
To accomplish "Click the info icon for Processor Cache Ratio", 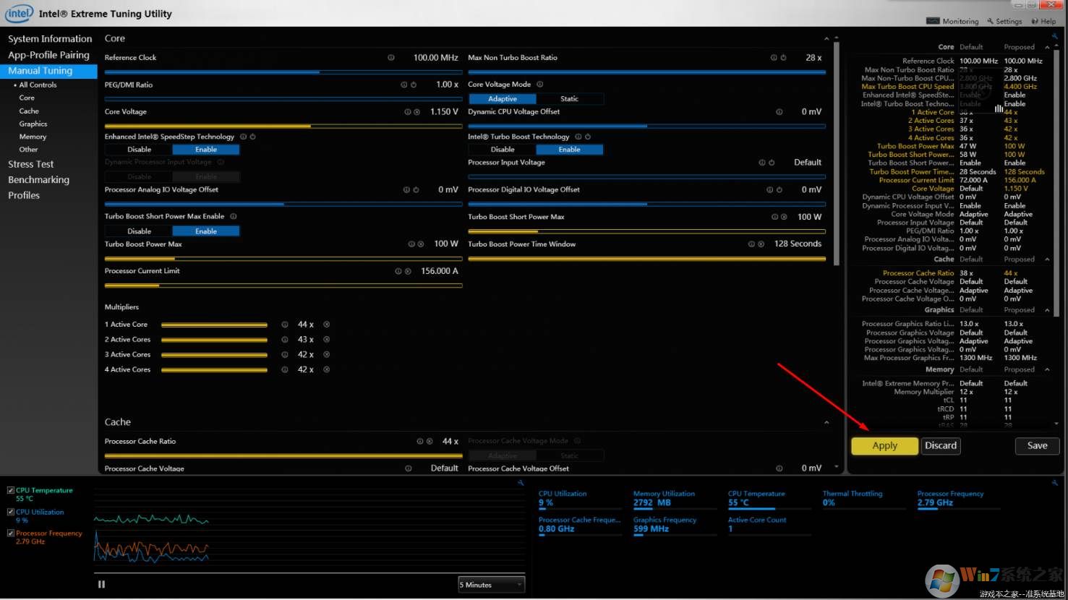I will pos(419,442).
